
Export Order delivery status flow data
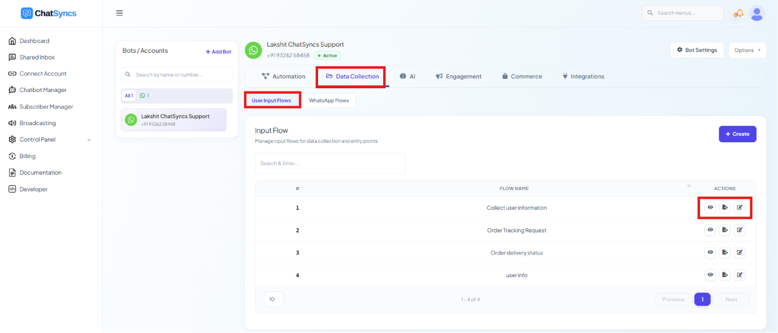725,253
